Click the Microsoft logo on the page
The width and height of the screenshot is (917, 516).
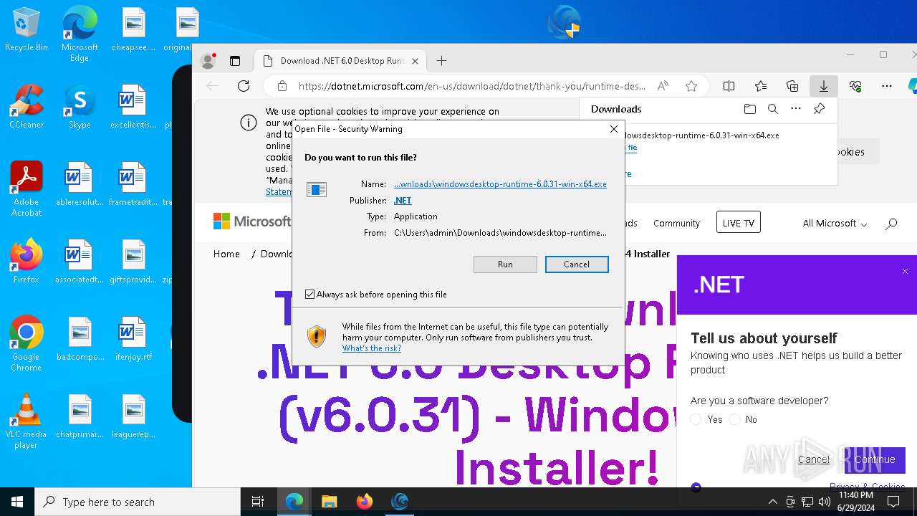[x=252, y=221]
